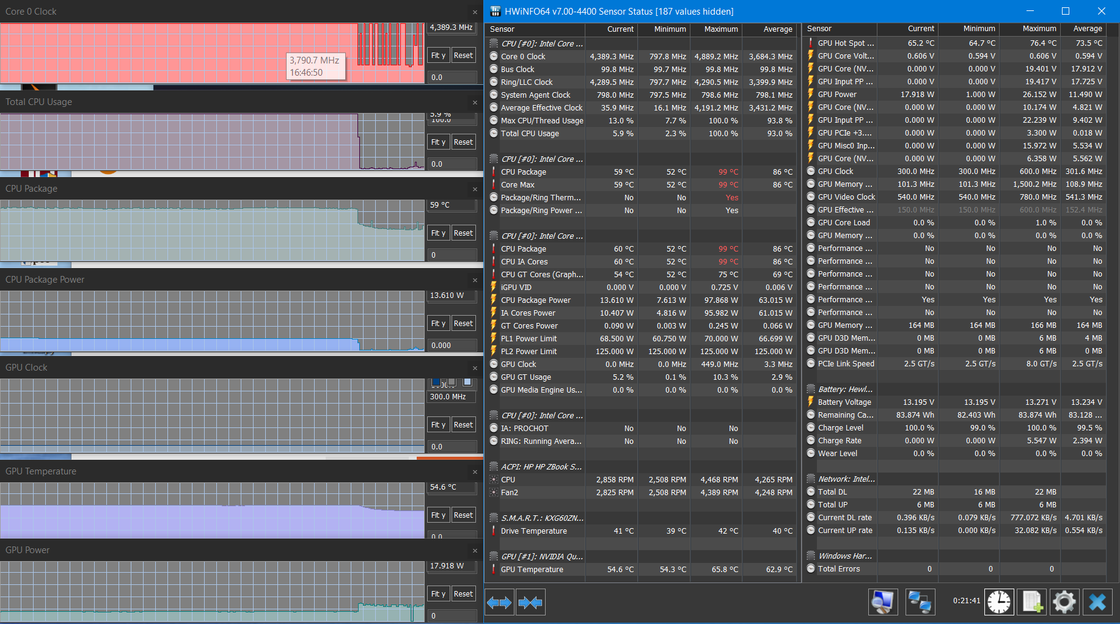Click the 0:21:41 elapsed time text
The height and width of the screenshot is (624, 1120).
pyautogui.click(x=967, y=601)
